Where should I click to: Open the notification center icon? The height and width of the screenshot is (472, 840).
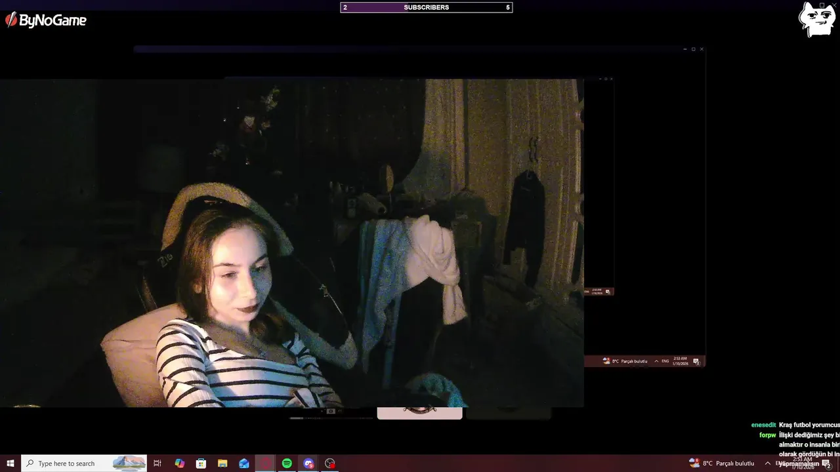click(826, 463)
